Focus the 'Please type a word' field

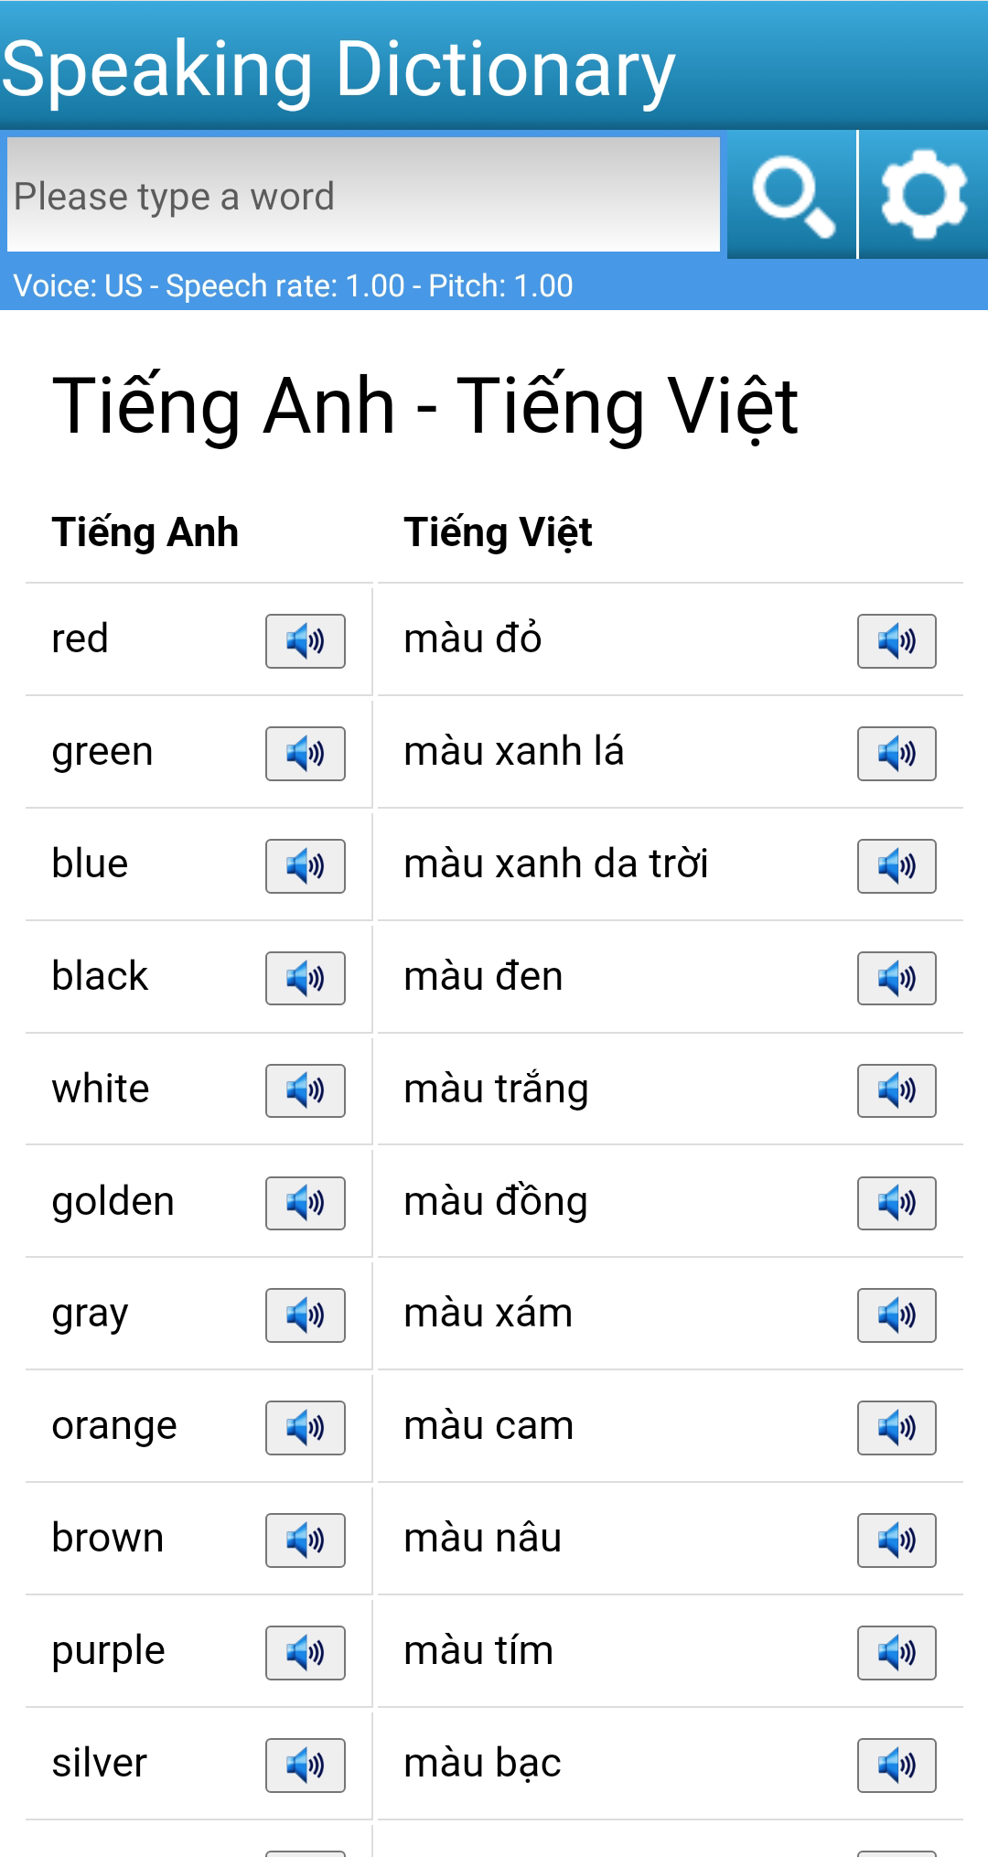[364, 196]
